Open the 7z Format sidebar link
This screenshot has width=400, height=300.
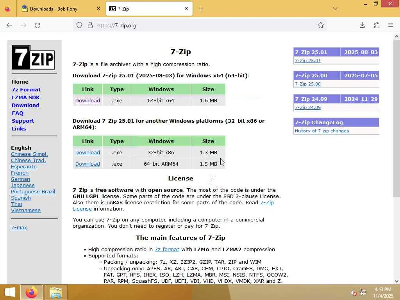26,89
